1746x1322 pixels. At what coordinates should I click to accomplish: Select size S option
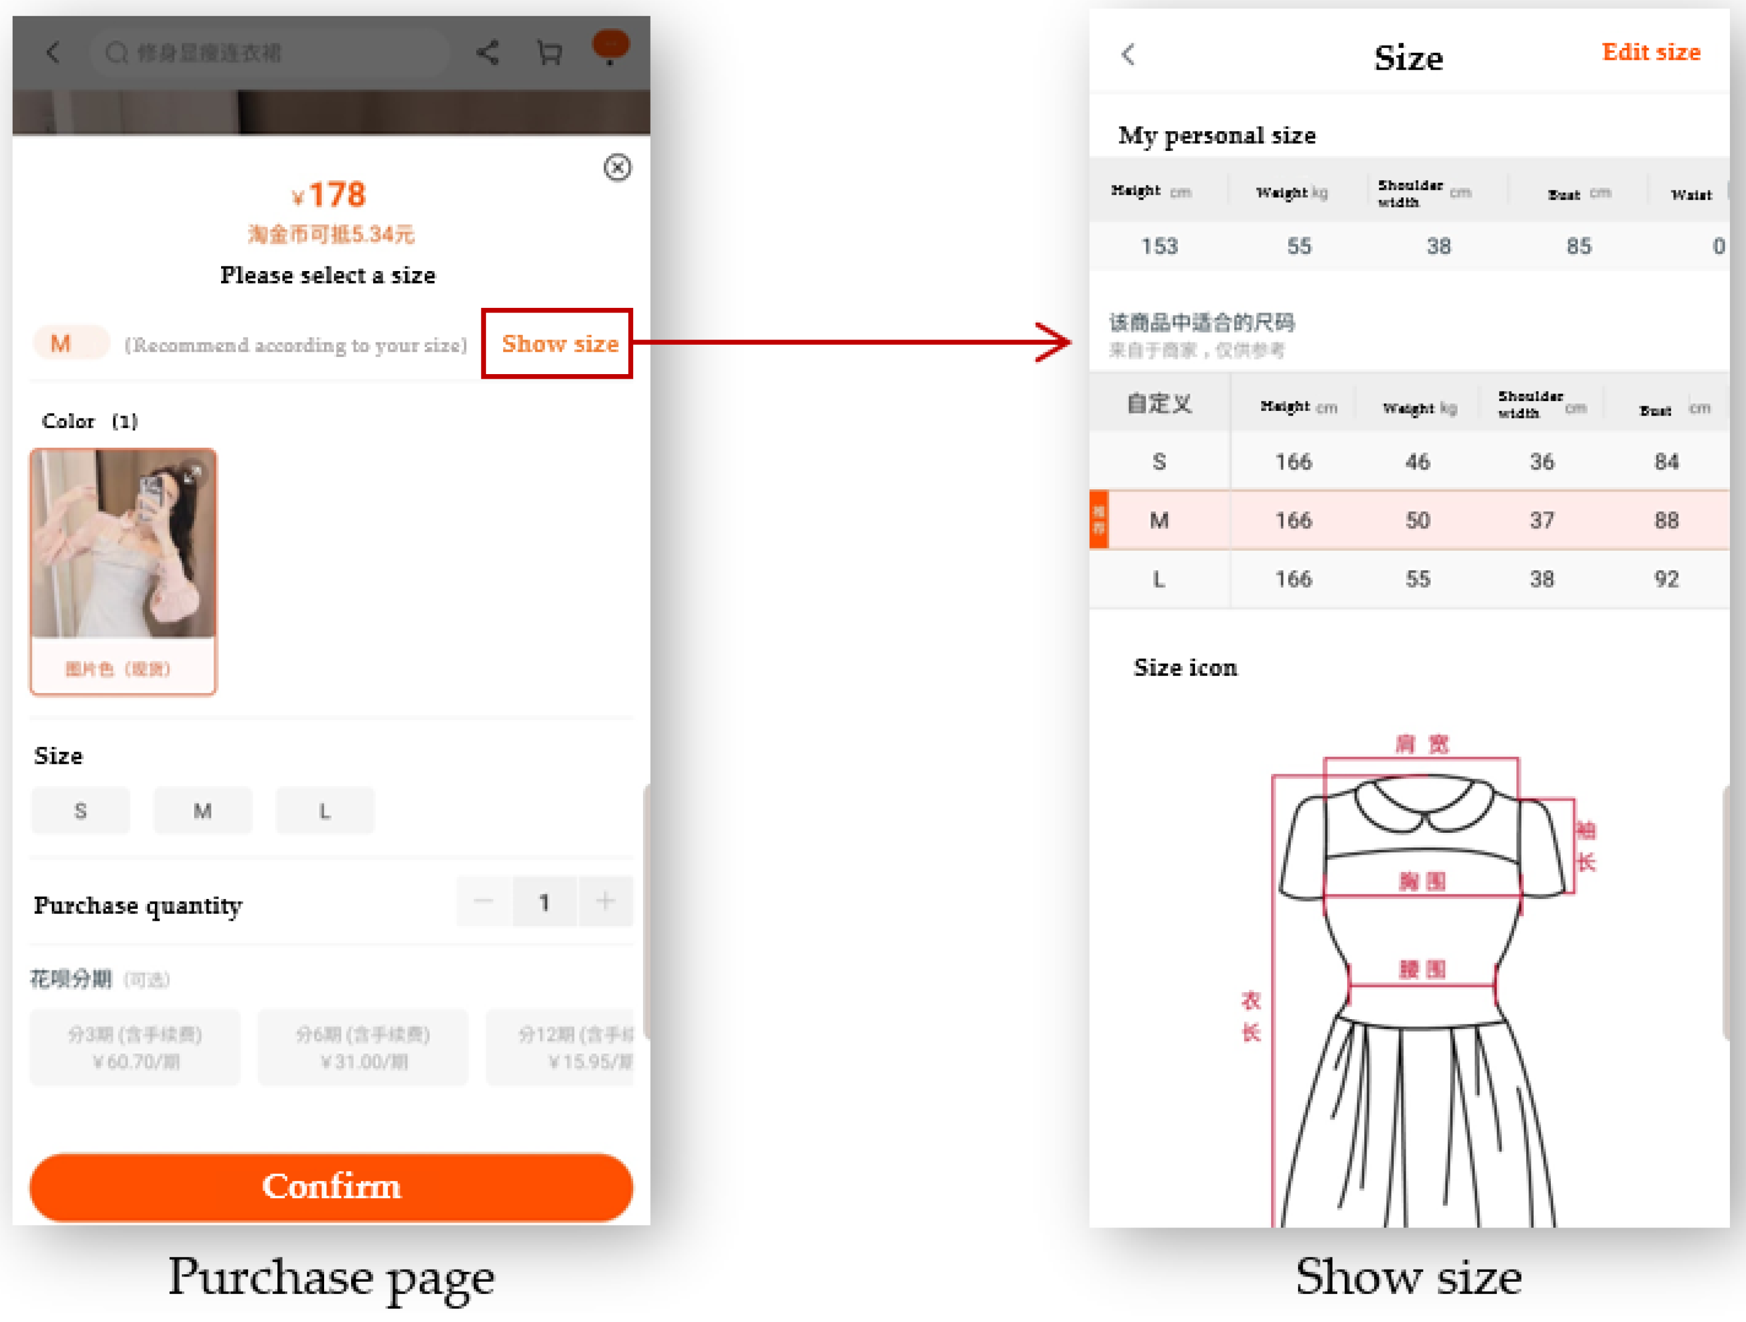pos(81,810)
